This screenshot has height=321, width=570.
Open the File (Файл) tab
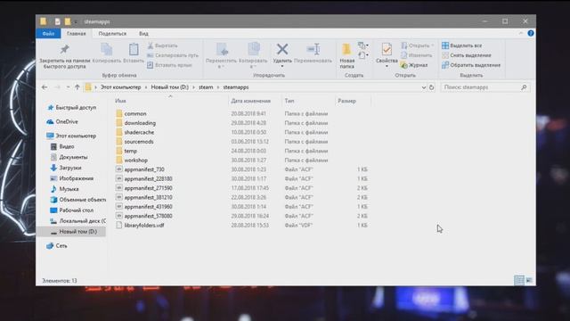[48, 34]
